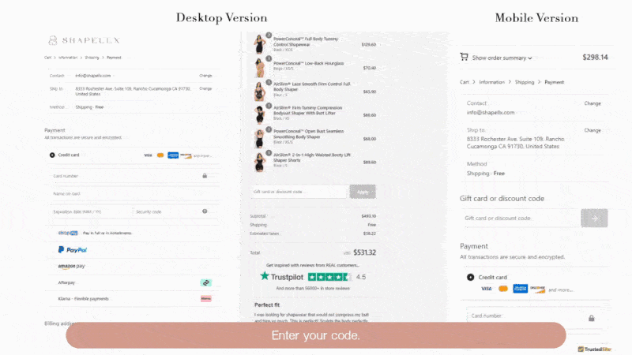
Task: Click Information breadcrumb in desktop version
Action: pyautogui.click(x=68, y=58)
